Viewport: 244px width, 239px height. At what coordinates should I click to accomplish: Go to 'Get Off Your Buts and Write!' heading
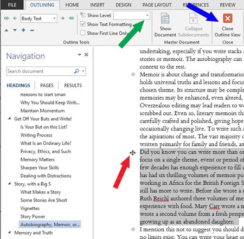click(43, 119)
